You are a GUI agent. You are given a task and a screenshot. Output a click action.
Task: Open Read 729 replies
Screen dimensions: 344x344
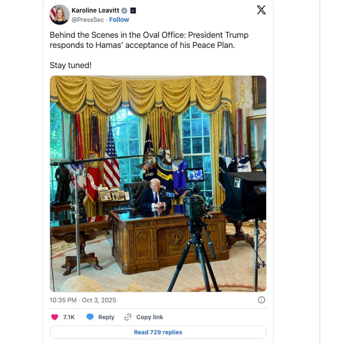coord(158,332)
